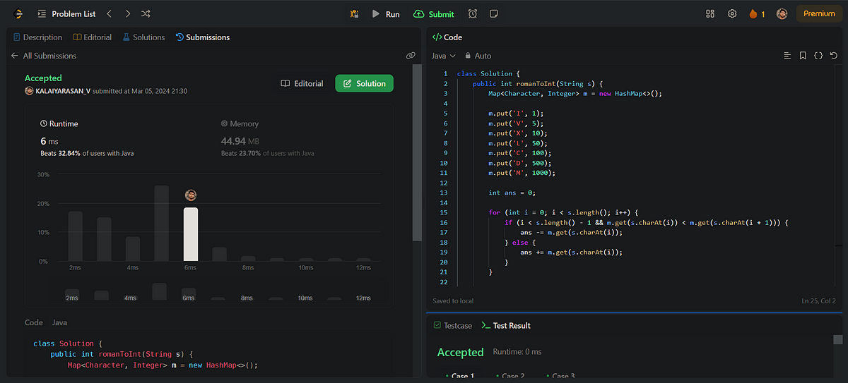Select the Test Result tab

pos(506,326)
